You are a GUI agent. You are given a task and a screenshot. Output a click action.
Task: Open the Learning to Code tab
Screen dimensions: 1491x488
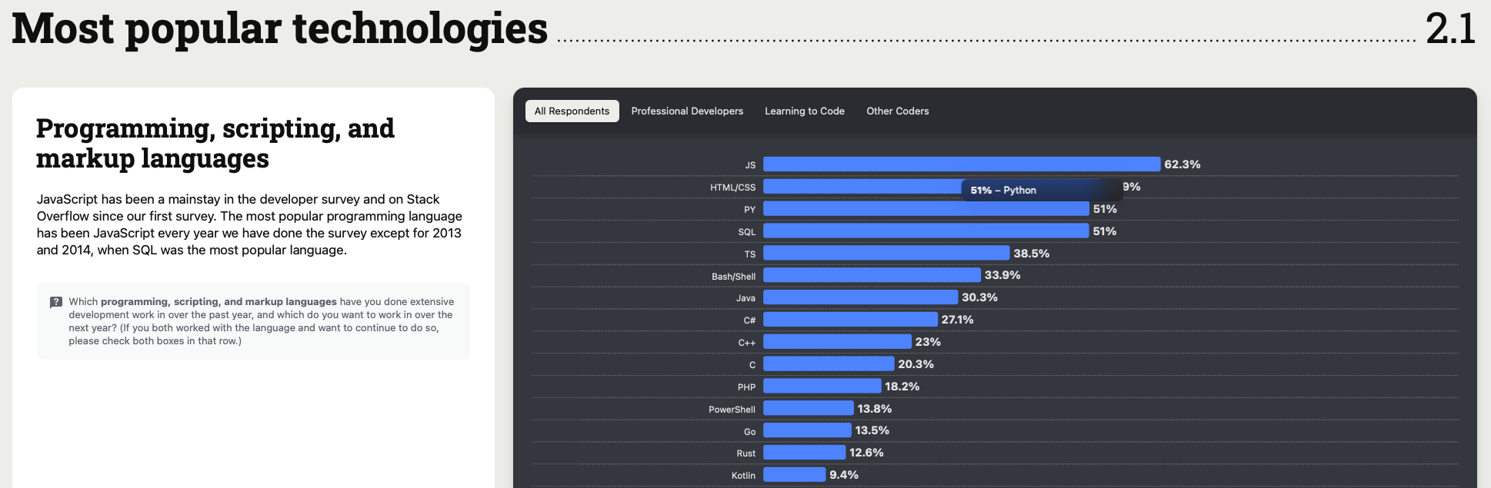[804, 111]
